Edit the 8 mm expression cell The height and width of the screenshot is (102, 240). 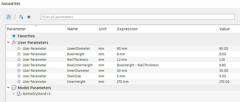pos(121,54)
